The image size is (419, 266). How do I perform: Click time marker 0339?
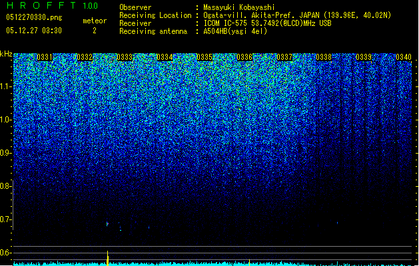(x=364, y=57)
